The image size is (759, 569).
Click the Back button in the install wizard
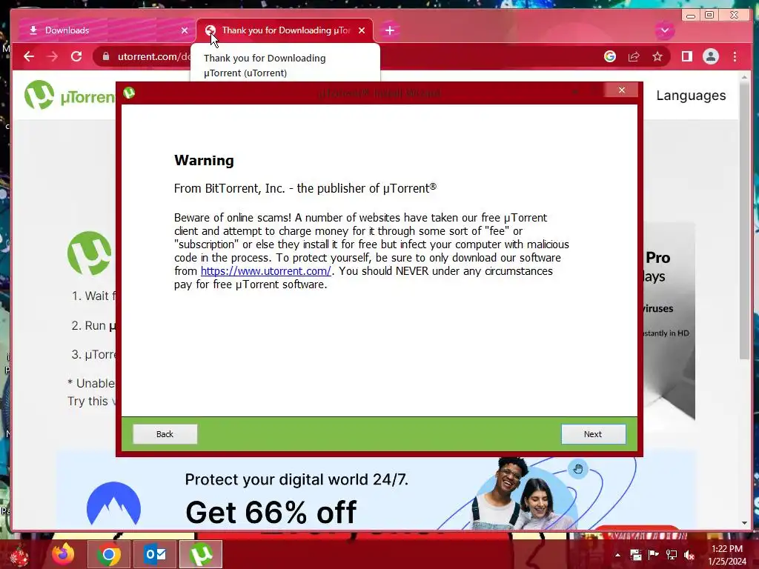tap(165, 434)
